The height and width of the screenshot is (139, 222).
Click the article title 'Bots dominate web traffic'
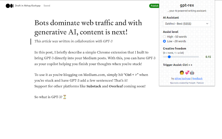pyautogui.click(x=88, y=27)
